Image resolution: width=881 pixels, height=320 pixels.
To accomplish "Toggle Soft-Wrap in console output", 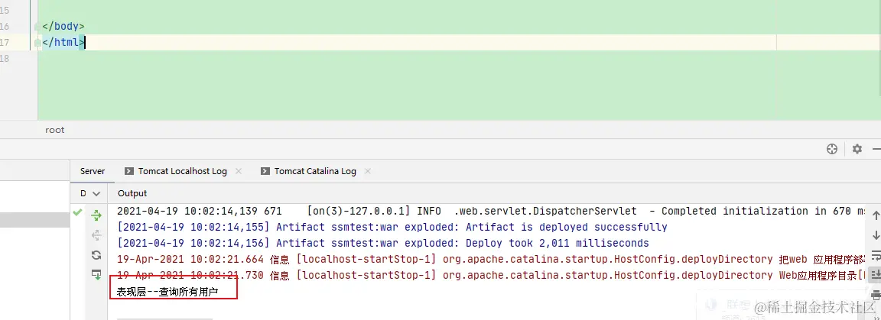I will (x=876, y=254).
